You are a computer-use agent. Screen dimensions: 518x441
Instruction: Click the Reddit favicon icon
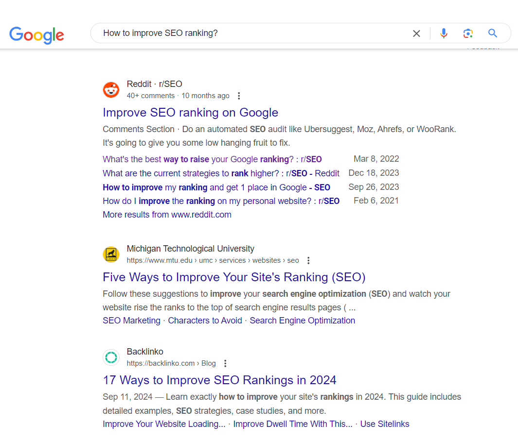[111, 90]
